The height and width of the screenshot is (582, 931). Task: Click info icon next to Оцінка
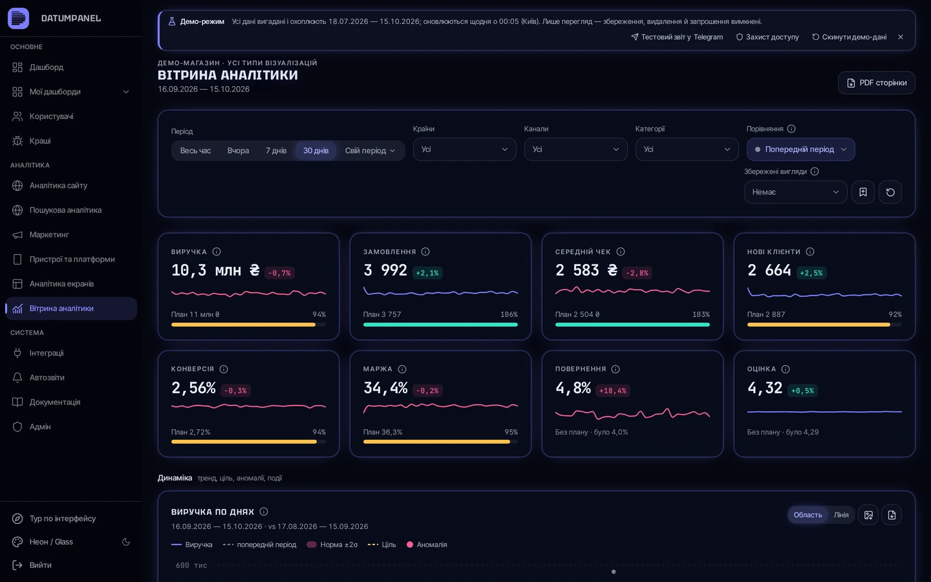[x=786, y=369]
